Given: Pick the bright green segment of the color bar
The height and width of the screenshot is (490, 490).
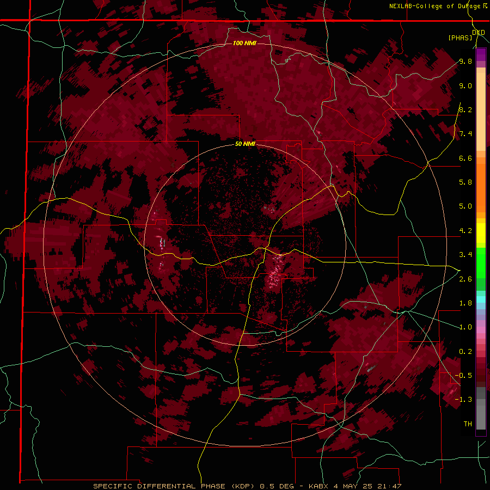Looking at the screenshot, I should point(481,262).
